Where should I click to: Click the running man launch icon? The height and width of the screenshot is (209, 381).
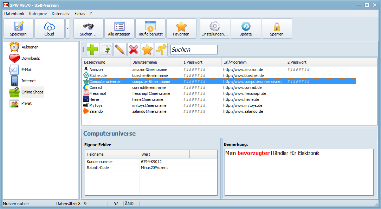(x=161, y=50)
